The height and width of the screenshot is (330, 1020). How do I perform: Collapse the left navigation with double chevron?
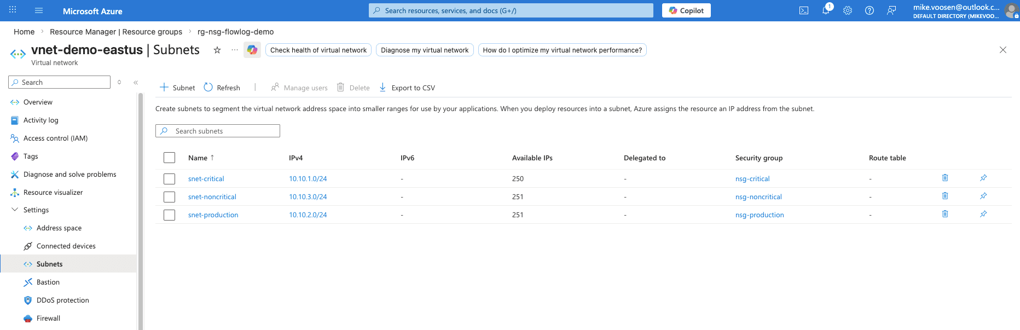point(136,82)
